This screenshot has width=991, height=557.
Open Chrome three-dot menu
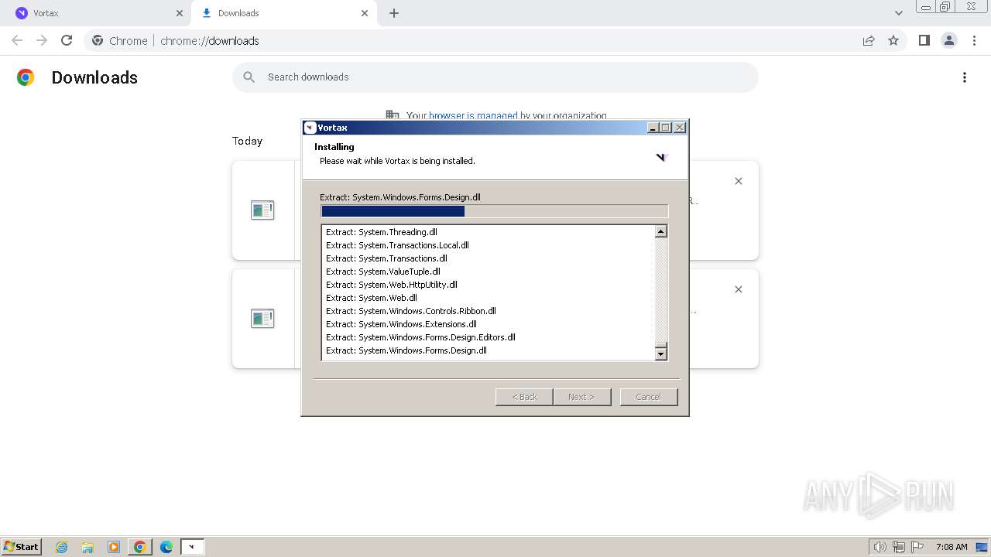tap(974, 40)
